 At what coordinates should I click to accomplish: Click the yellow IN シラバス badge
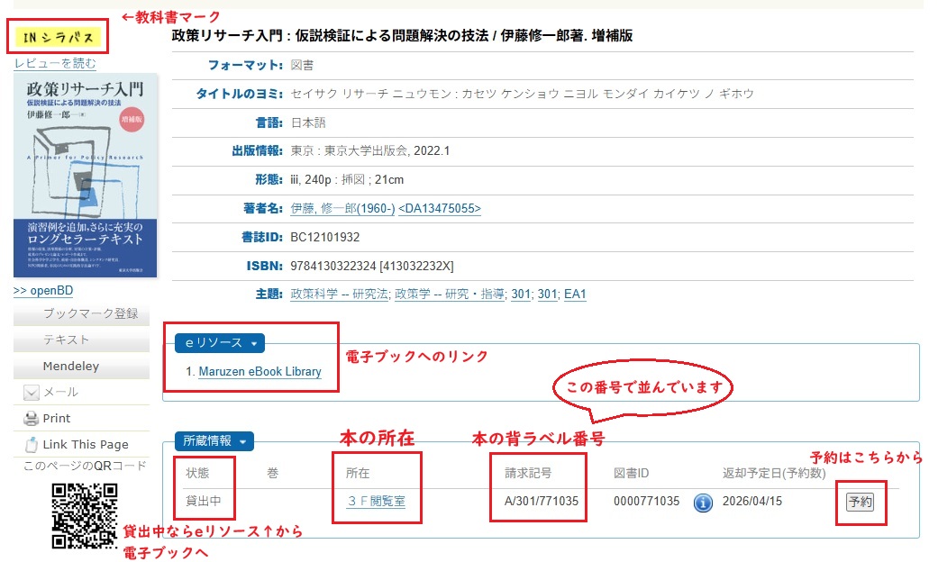click(x=57, y=37)
